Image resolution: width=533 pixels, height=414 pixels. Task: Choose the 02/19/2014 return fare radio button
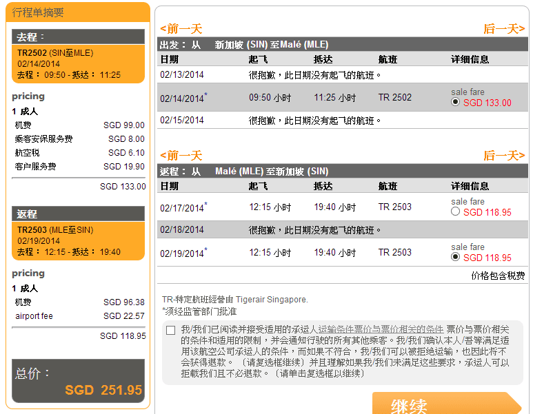455,257
